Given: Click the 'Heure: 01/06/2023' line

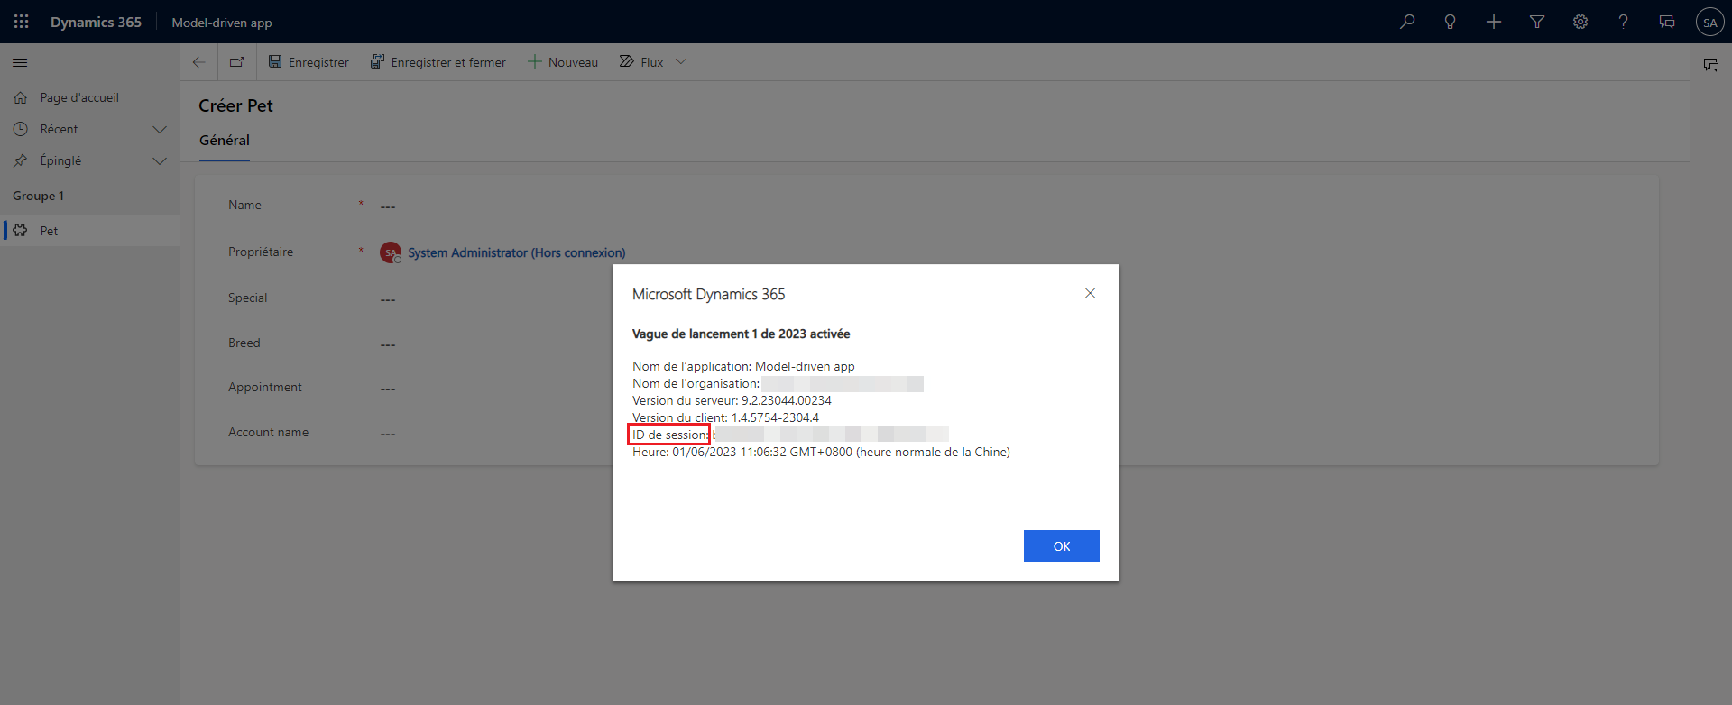Looking at the screenshot, I should pyautogui.click(x=821, y=452).
